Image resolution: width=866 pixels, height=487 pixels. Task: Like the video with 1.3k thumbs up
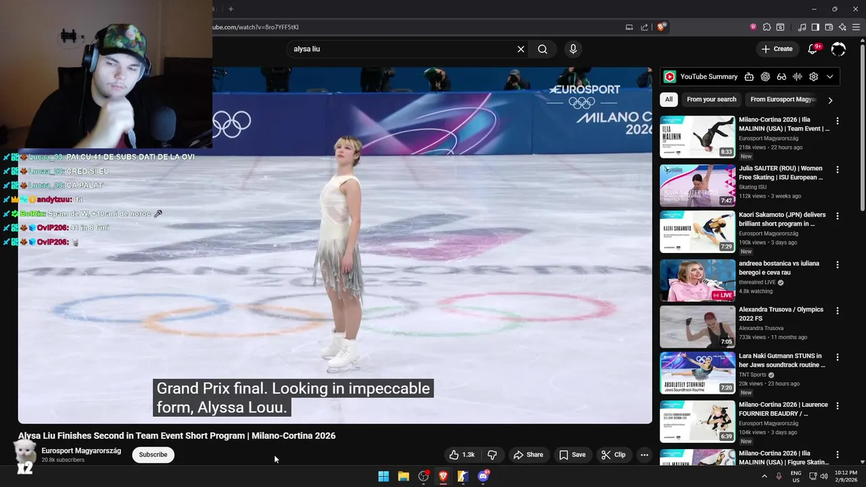(462, 455)
